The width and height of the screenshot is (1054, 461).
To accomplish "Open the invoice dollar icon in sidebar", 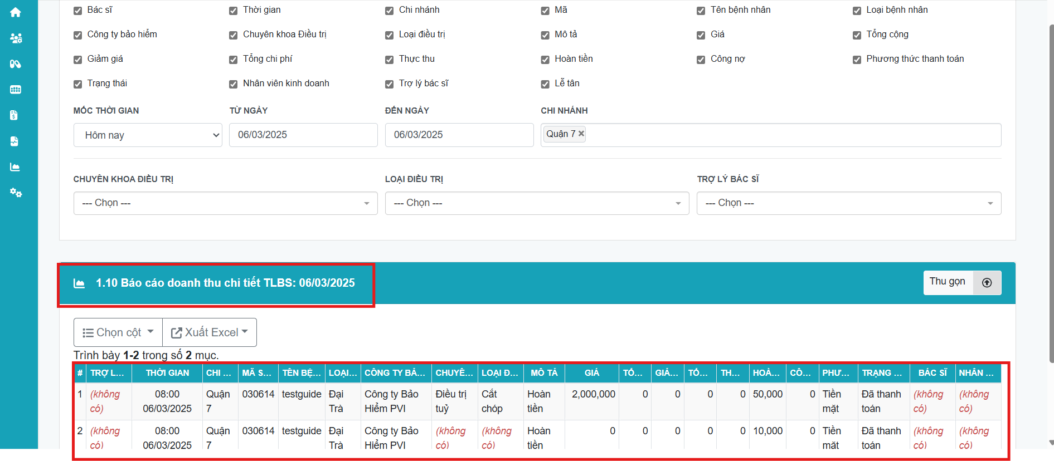I will pyautogui.click(x=14, y=115).
